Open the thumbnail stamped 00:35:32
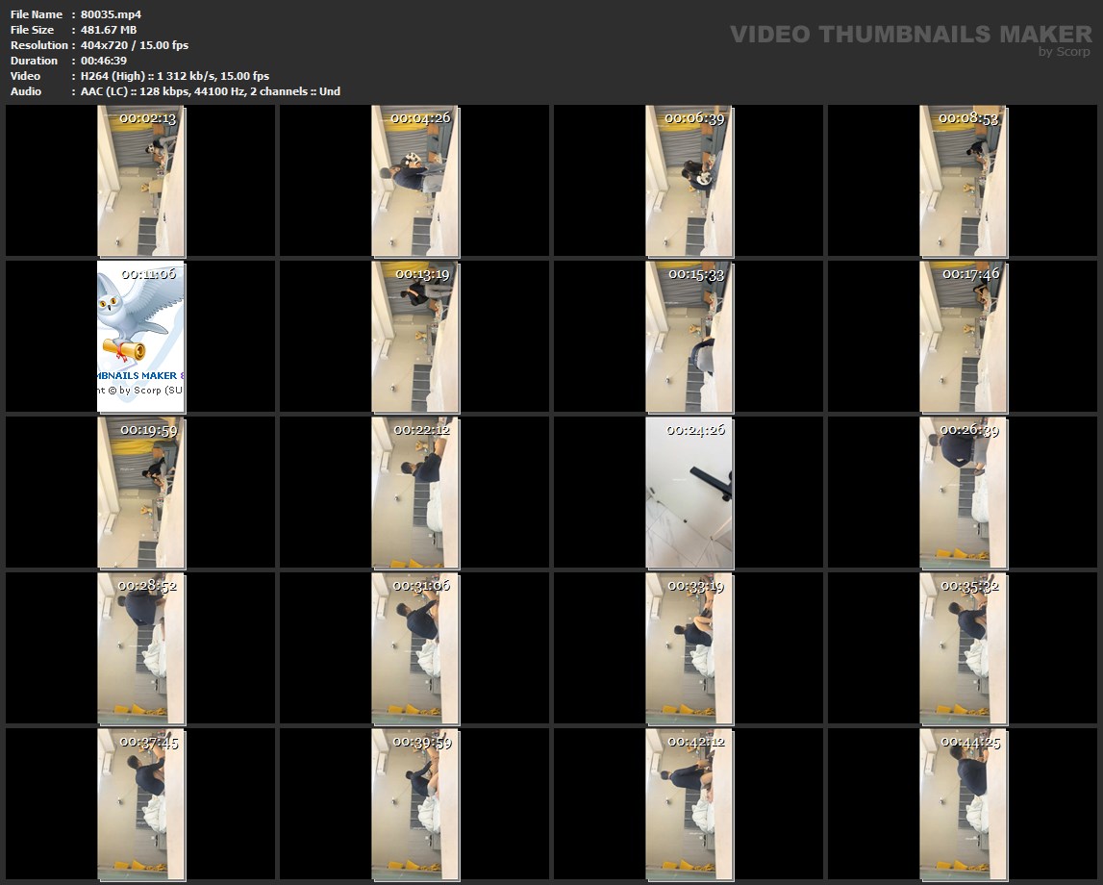 963,648
